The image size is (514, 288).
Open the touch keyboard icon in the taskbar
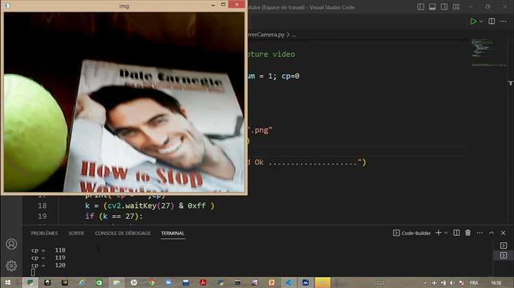click(x=380, y=283)
